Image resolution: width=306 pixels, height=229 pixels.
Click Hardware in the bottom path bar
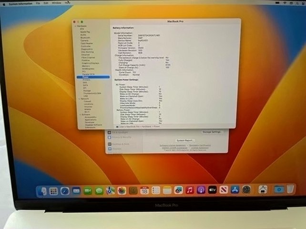click(x=146, y=127)
